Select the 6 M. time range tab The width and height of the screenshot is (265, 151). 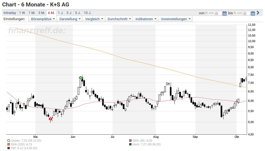click(x=51, y=13)
